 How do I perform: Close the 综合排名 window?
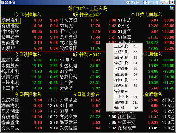[x=172, y=2]
